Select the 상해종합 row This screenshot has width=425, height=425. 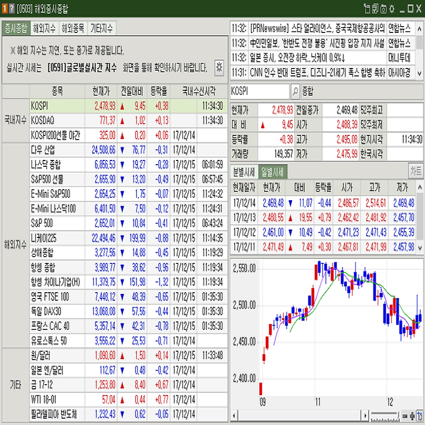pyautogui.click(x=129, y=253)
